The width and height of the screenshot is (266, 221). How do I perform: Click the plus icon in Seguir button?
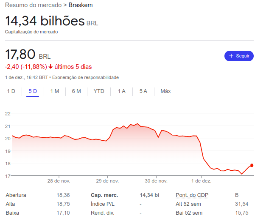tap(231, 56)
